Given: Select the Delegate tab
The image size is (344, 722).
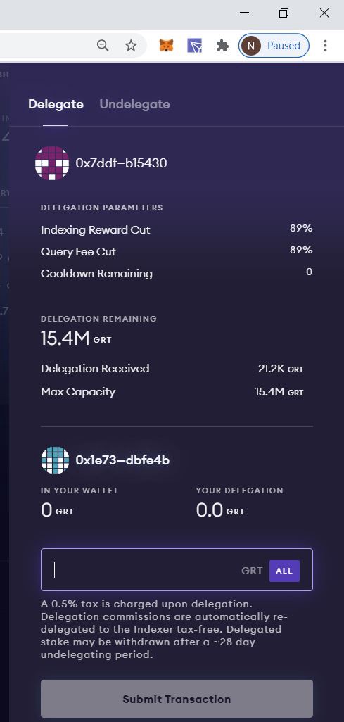Looking at the screenshot, I should 56,104.
